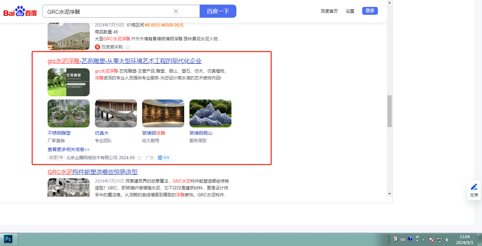Click the keyboard input method tray icon
482x246 pixels.
click(403, 239)
